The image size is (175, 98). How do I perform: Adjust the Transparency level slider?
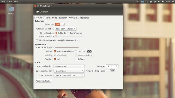66,47
